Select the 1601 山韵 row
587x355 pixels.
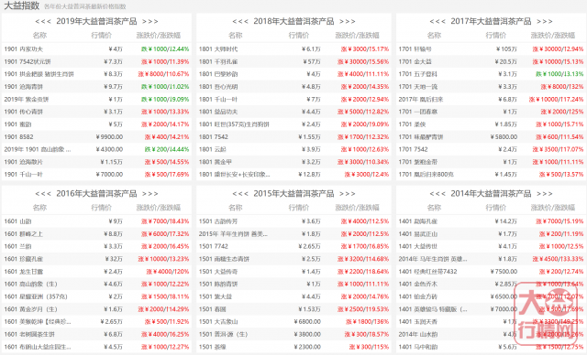point(96,221)
